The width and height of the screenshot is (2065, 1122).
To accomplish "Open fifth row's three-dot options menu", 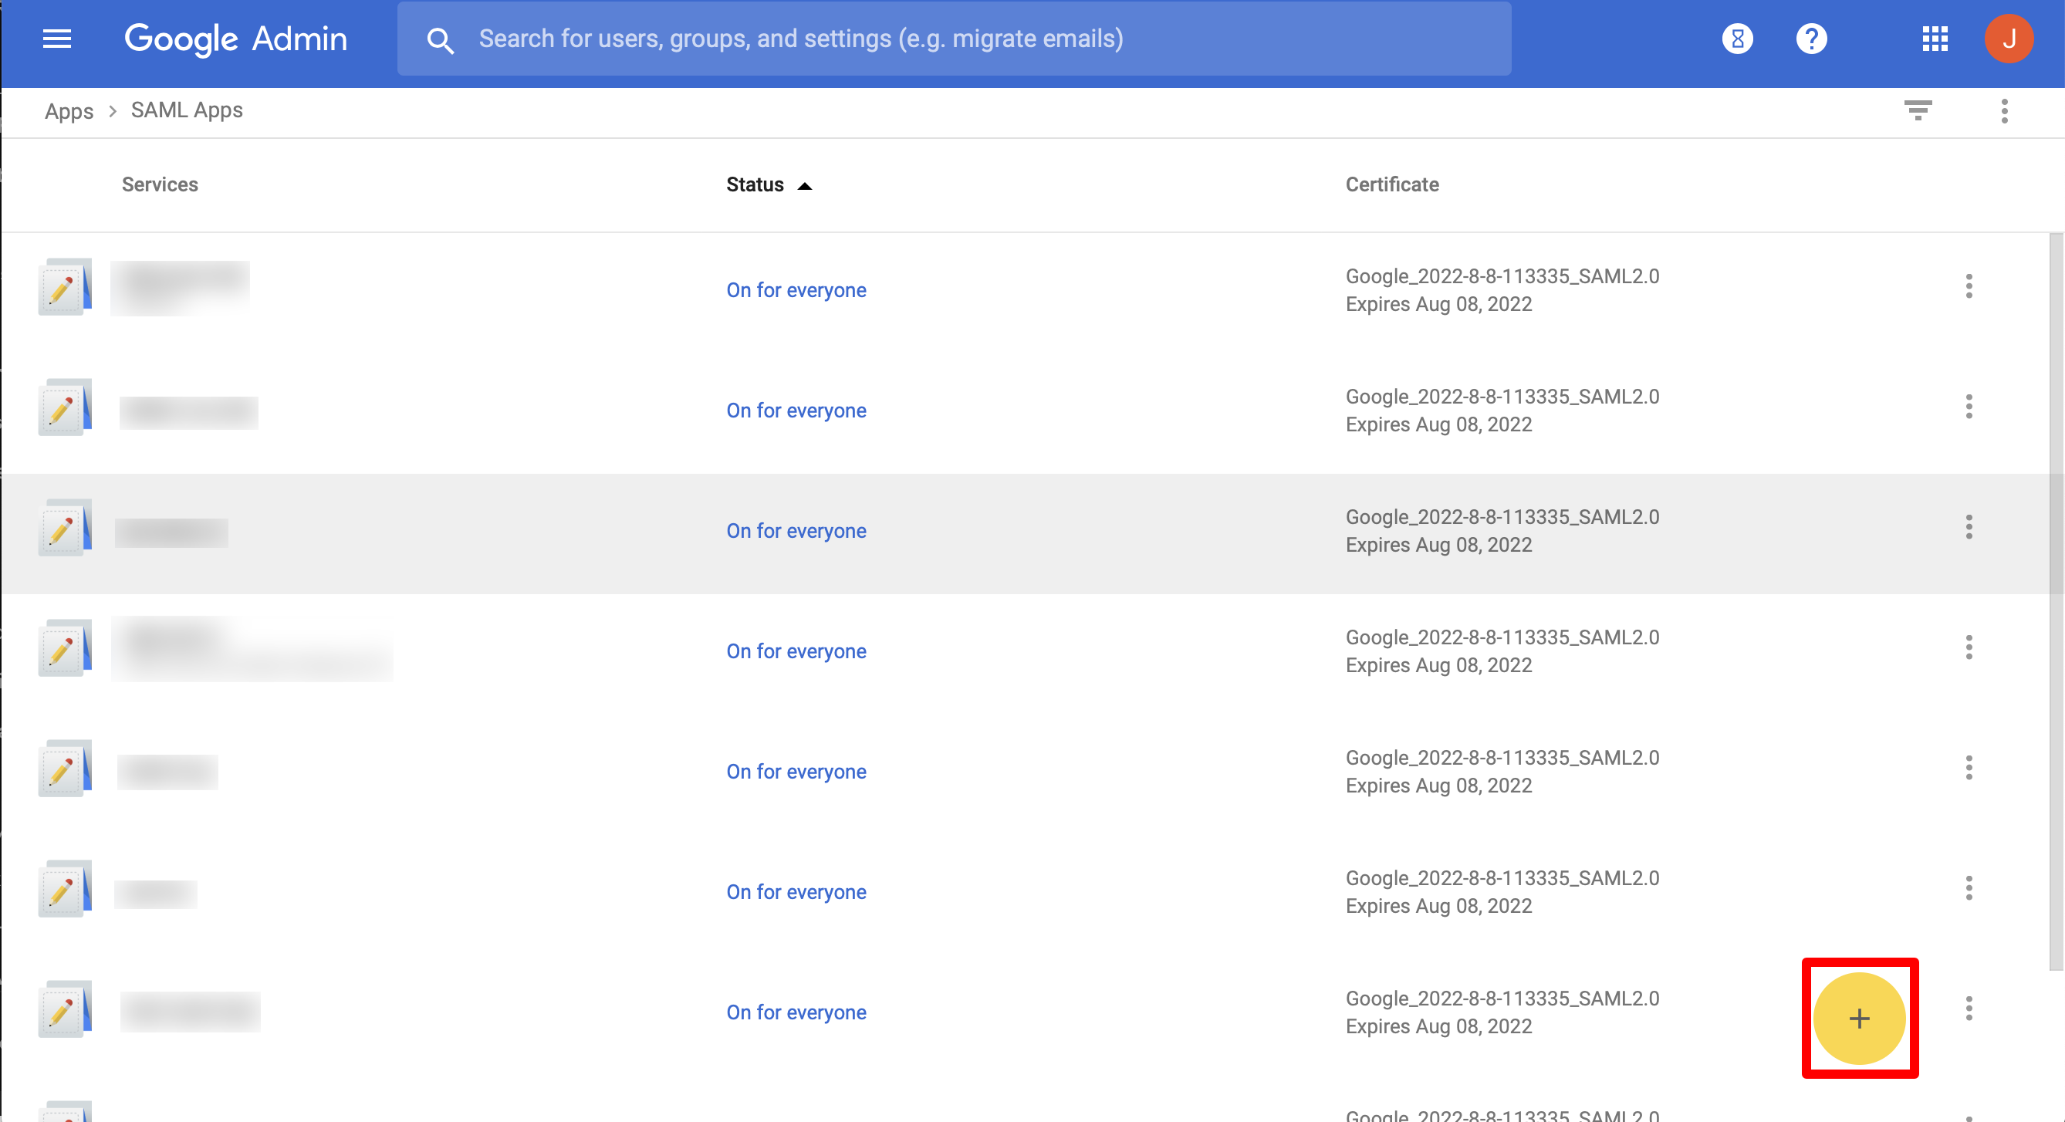I will 1969,767.
